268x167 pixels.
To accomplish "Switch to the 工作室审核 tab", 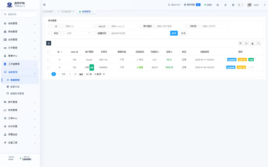I will tap(66, 12).
